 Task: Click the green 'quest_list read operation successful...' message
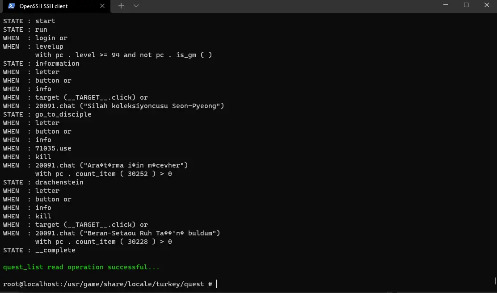(81, 267)
